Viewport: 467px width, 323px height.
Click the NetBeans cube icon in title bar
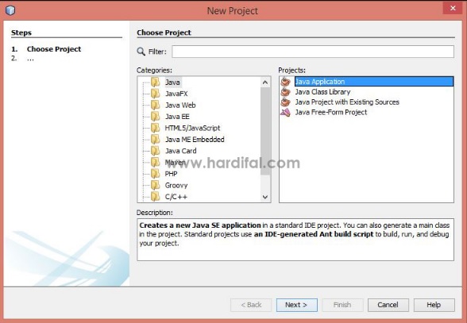click(10, 10)
